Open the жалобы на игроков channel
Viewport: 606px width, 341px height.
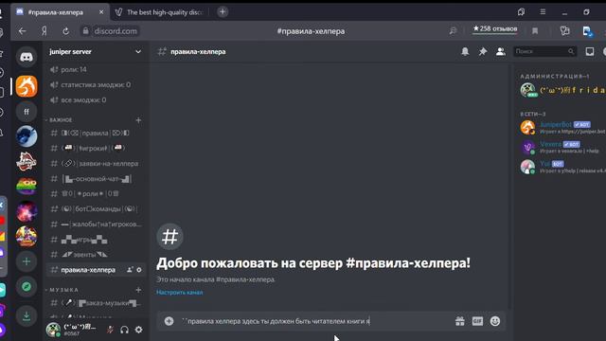click(95, 224)
